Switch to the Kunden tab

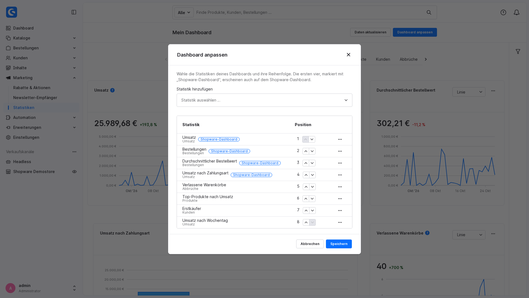click(383, 59)
